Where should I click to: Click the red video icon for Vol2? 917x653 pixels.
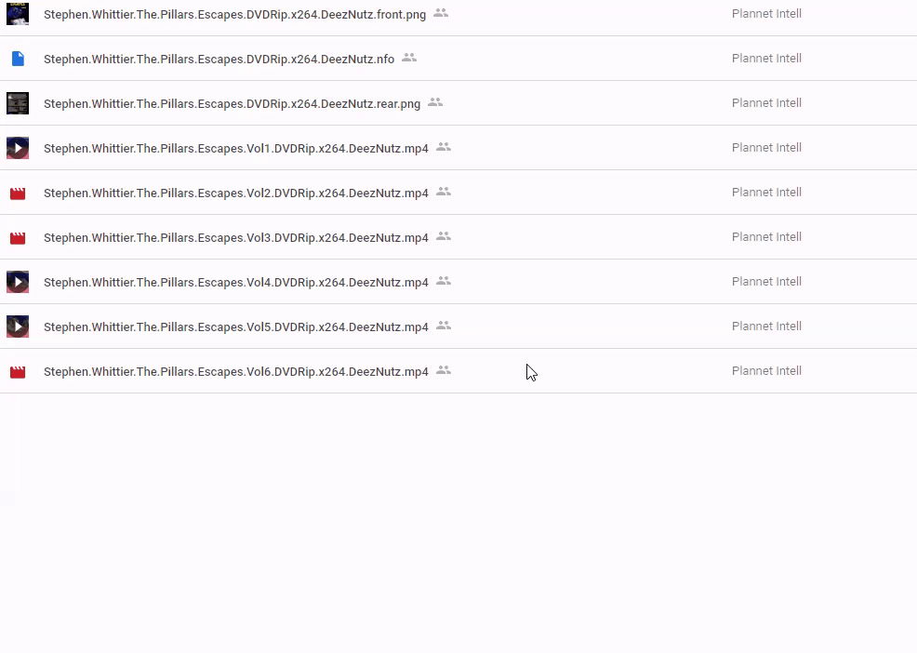pyautogui.click(x=18, y=193)
